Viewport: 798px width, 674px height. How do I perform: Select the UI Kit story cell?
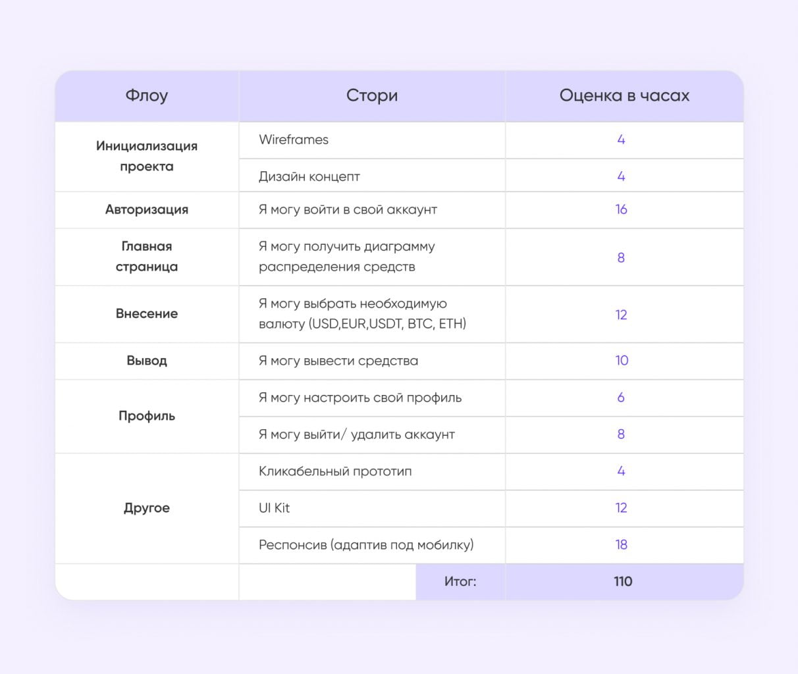point(275,508)
